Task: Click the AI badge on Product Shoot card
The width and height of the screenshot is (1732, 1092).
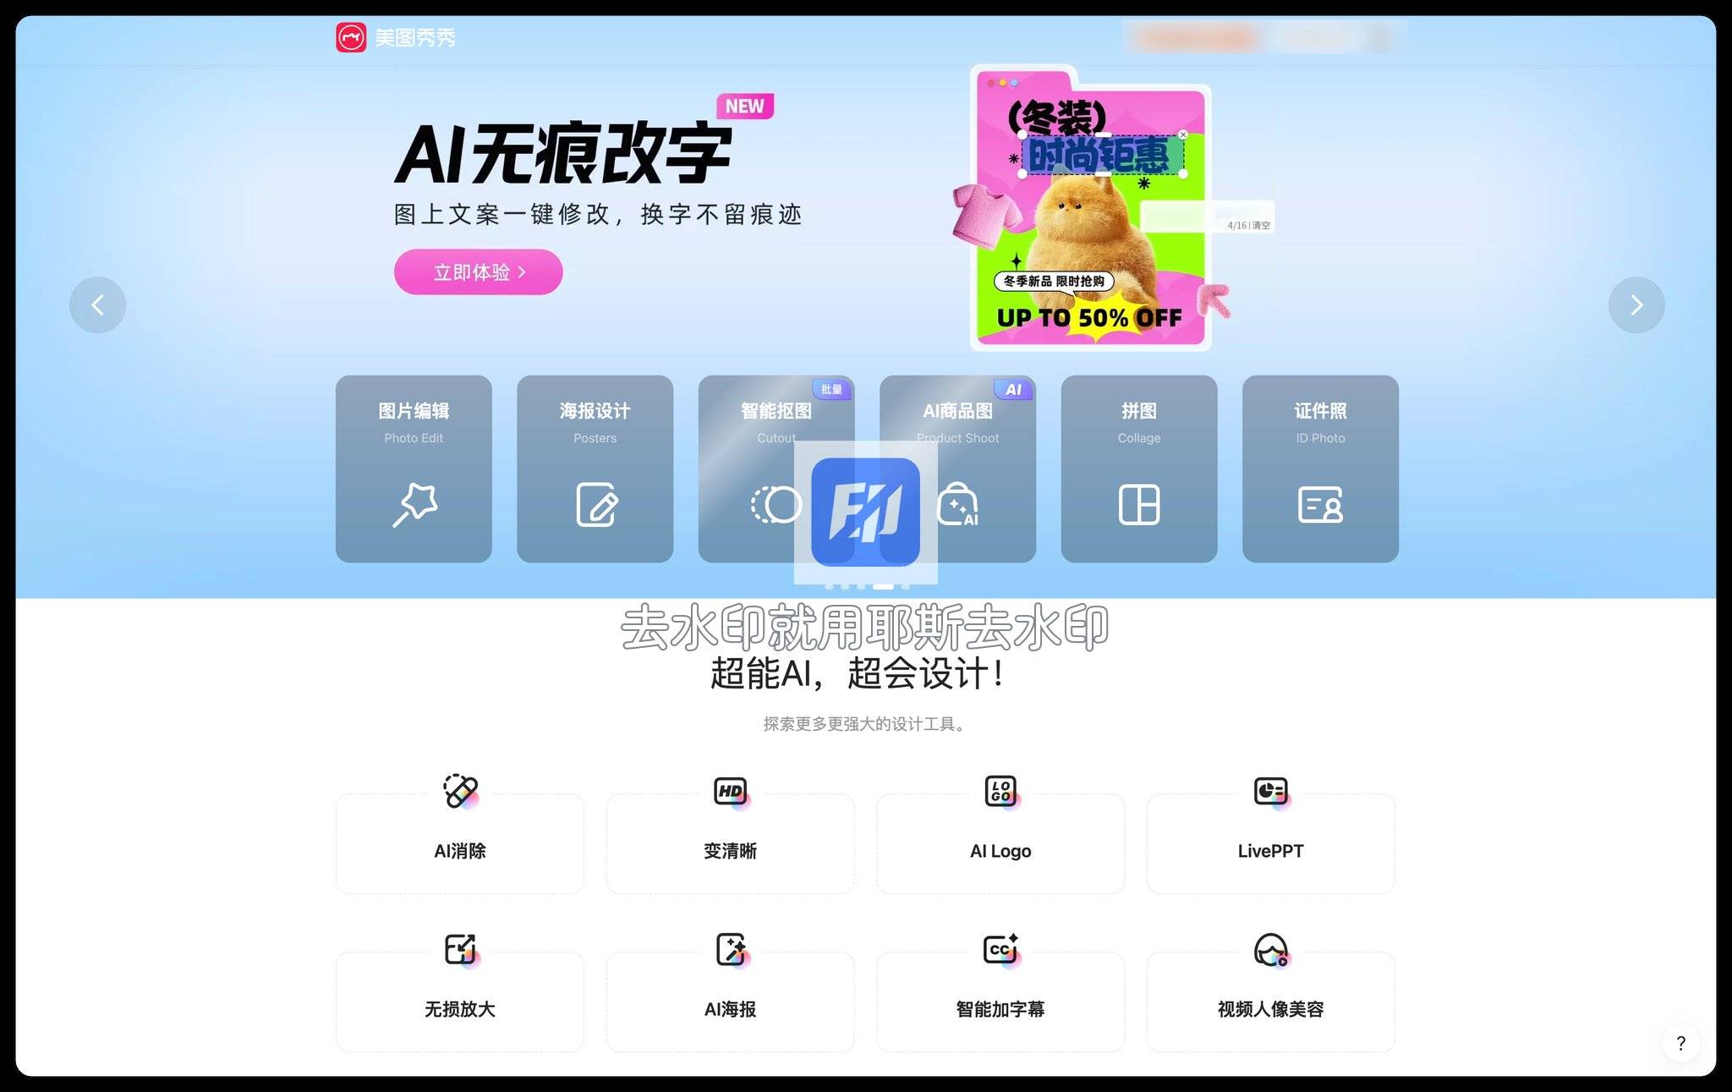Action: pyautogui.click(x=1013, y=389)
